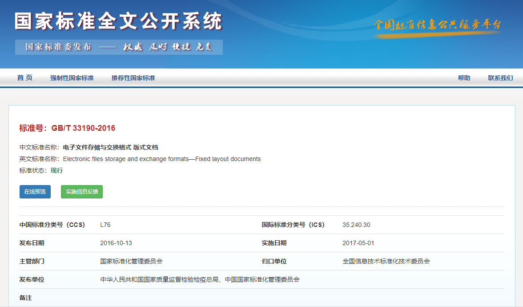Click CCS value L76
The image size is (523, 307).
coord(105,225)
